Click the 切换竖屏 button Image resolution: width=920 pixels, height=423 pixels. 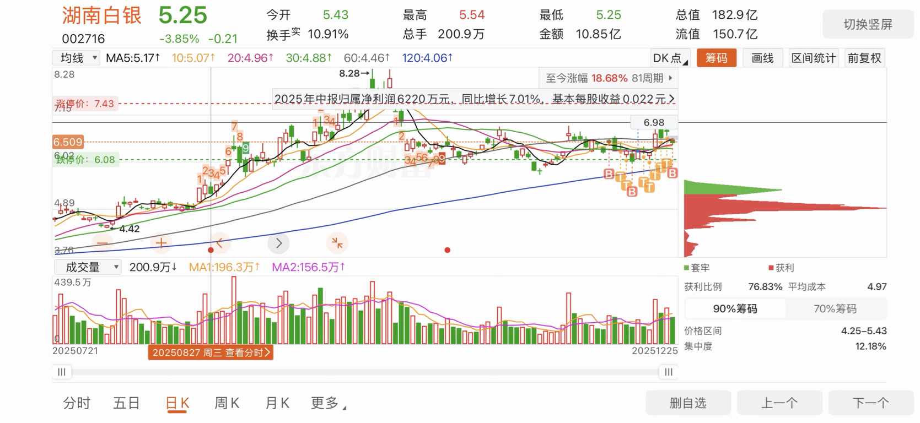point(868,24)
